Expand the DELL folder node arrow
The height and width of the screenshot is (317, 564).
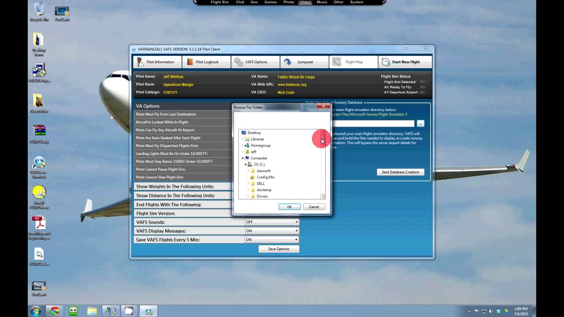[249, 184]
